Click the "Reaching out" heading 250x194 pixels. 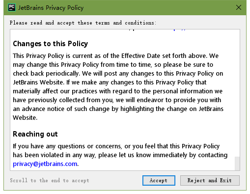pos(35,134)
